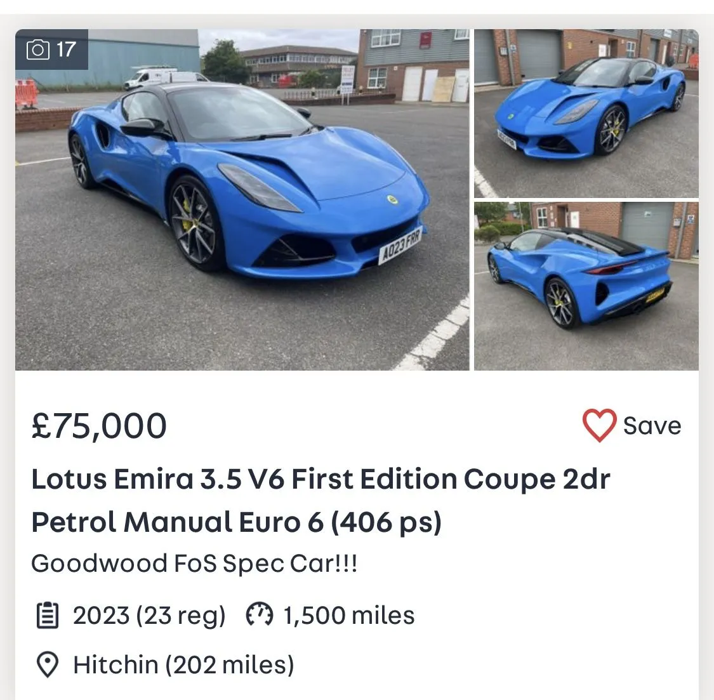Viewport: 714px width, 700px height.
Task: Tap the red heart save icon
Action: [599, 425]
